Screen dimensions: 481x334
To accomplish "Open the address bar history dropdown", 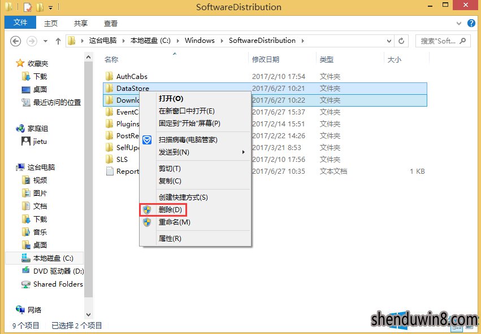I will (x=389, y=41).
